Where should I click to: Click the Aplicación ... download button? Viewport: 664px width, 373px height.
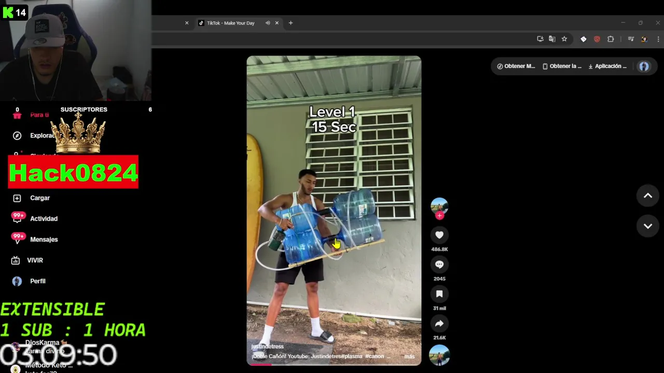pyautogui.click(x=607, y=66)
